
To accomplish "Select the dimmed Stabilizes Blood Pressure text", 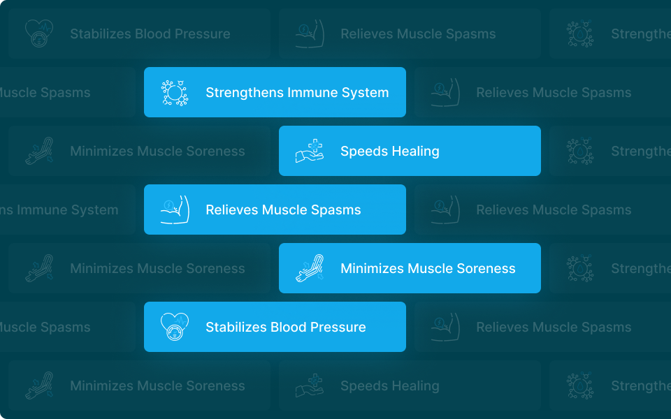I will 150,34.
